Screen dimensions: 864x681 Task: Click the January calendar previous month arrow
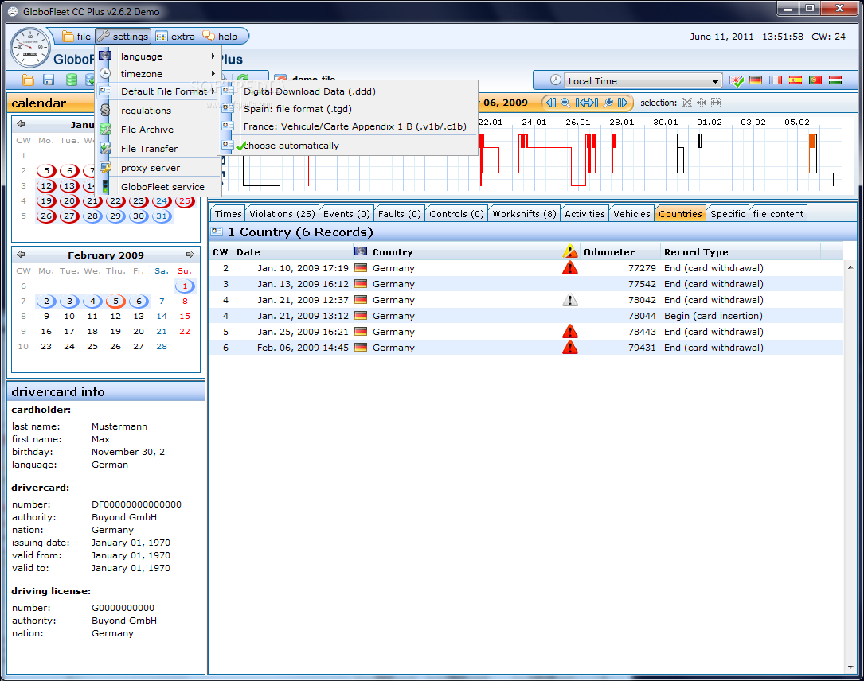(21, 124)
